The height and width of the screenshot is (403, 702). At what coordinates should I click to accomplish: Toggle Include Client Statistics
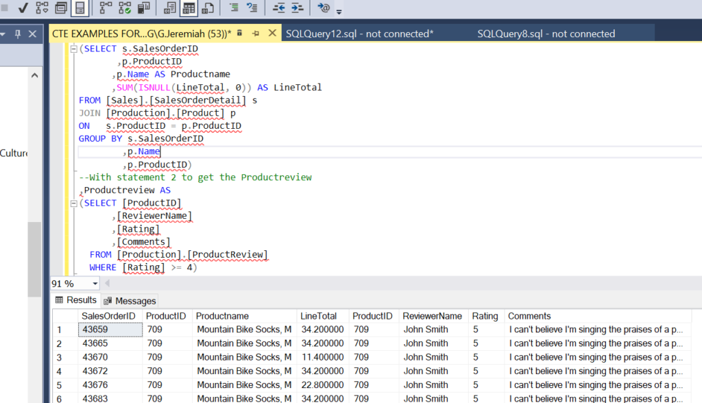145,8
